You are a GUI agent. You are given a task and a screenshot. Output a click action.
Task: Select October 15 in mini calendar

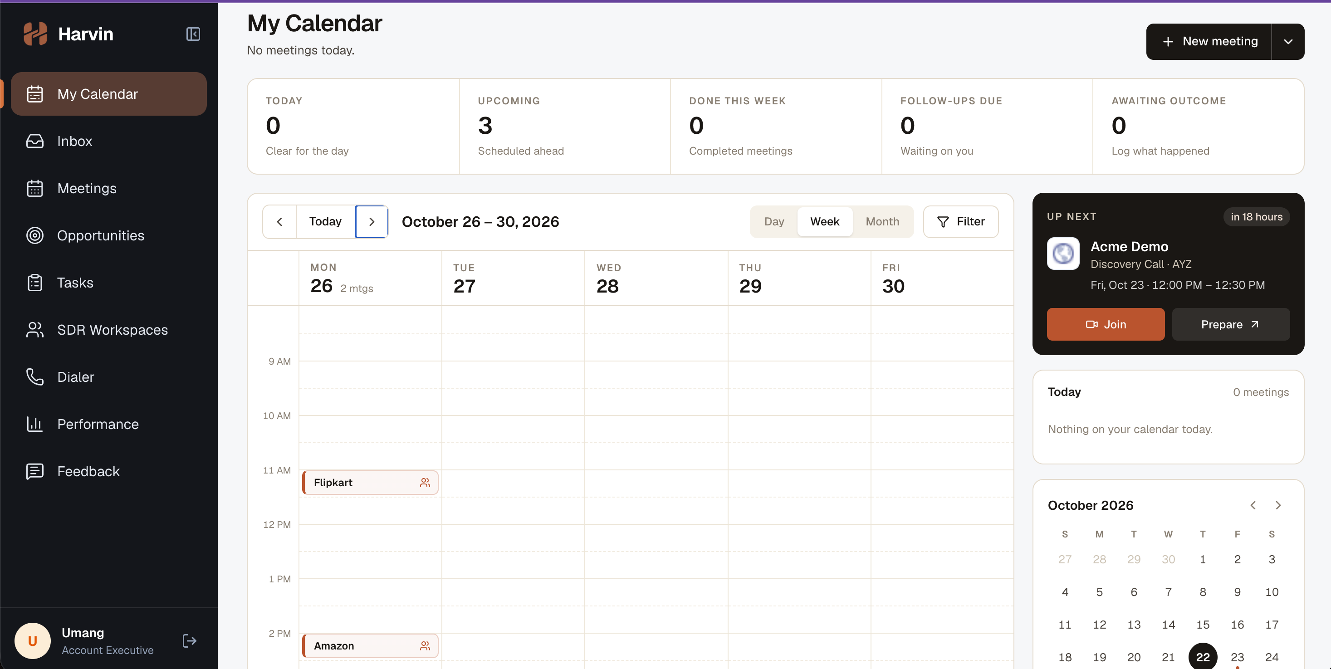1203,625
